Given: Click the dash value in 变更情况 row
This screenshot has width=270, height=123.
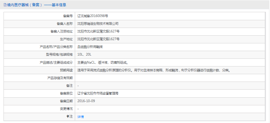Looking at the screenshot, I should point(78,109).
